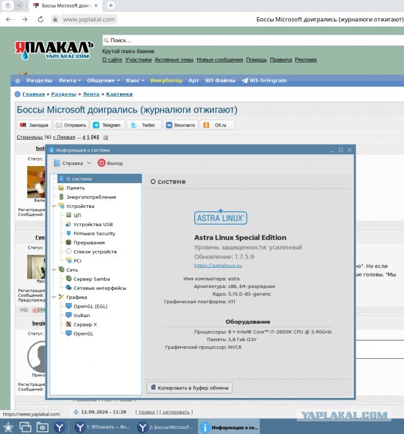Close the Боссы Microsoft browser tab
Screen dimensions: 404x434
(96, 5)
